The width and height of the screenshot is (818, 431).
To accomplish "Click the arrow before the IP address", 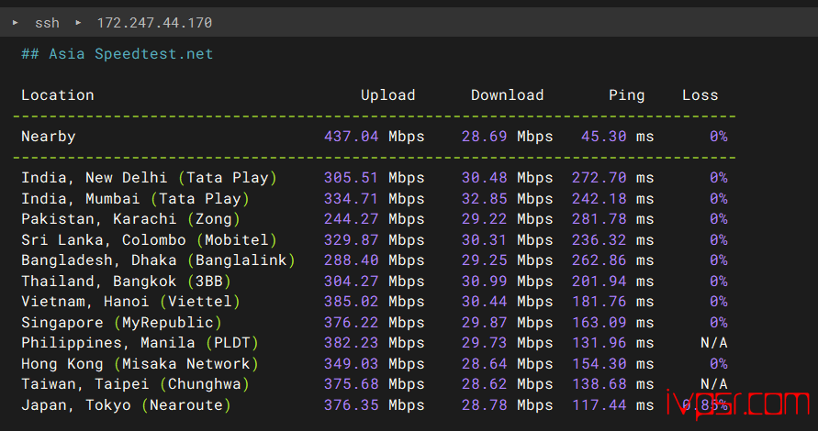I will coord(78,22).
